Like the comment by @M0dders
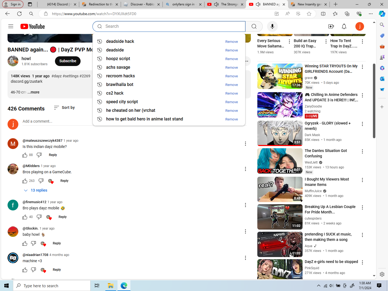 pyautogui.click(x=25, y=181)
